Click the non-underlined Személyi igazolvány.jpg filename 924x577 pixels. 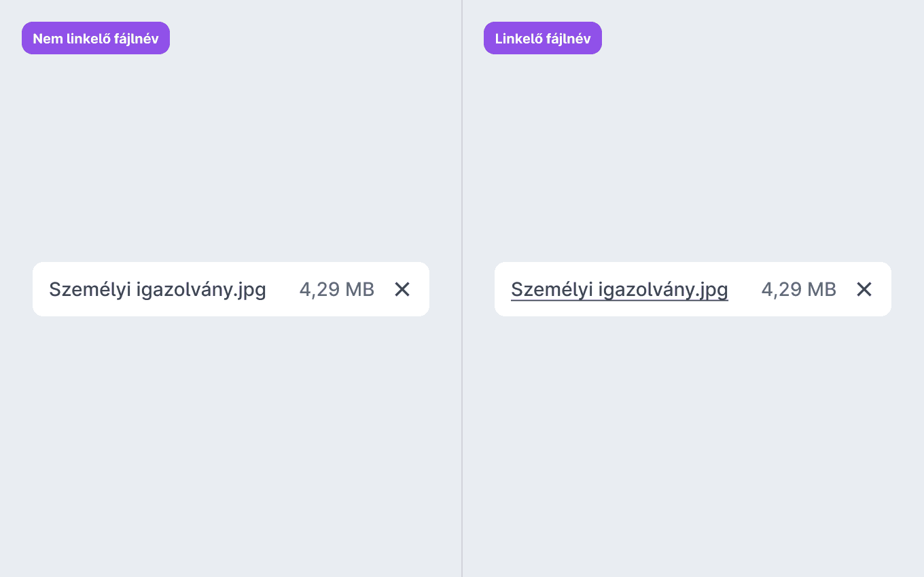pyautogui.click(x=158, y=290)
